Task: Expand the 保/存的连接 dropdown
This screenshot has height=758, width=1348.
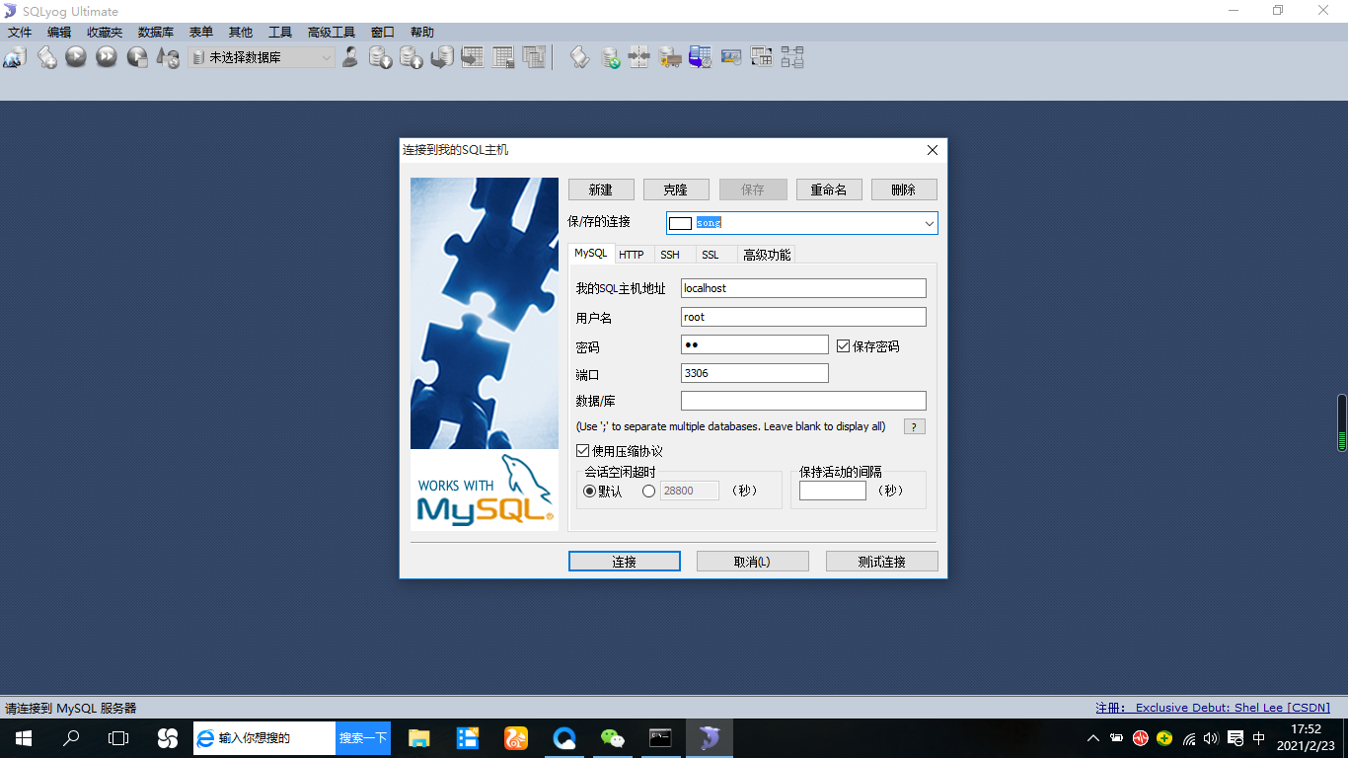Action: coord(929,223)
